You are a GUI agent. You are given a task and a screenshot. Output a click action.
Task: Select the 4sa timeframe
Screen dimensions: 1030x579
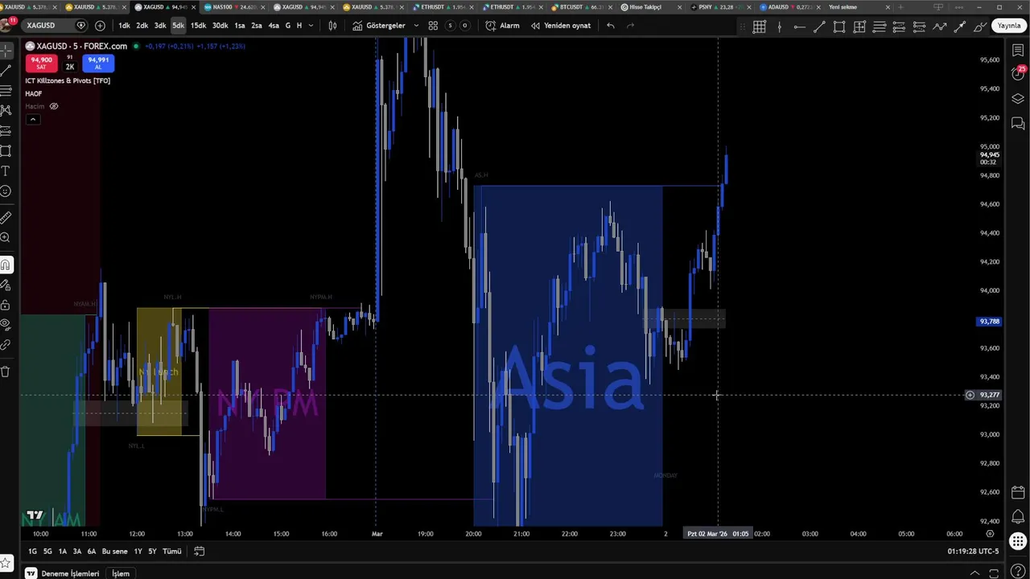coord(274,26)
